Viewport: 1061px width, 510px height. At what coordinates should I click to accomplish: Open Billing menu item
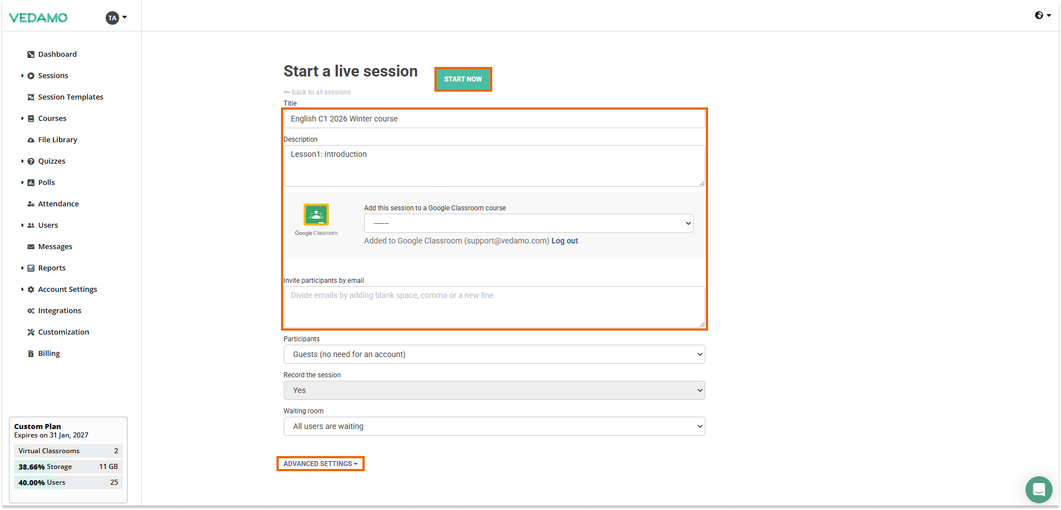click(x=49, y=354)
